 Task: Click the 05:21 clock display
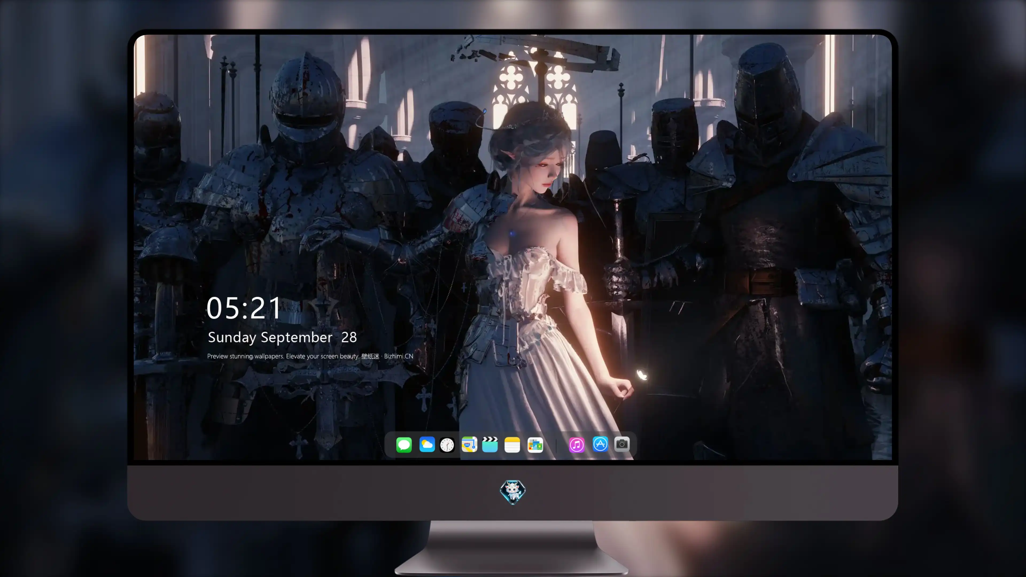[x=244, y=308]
